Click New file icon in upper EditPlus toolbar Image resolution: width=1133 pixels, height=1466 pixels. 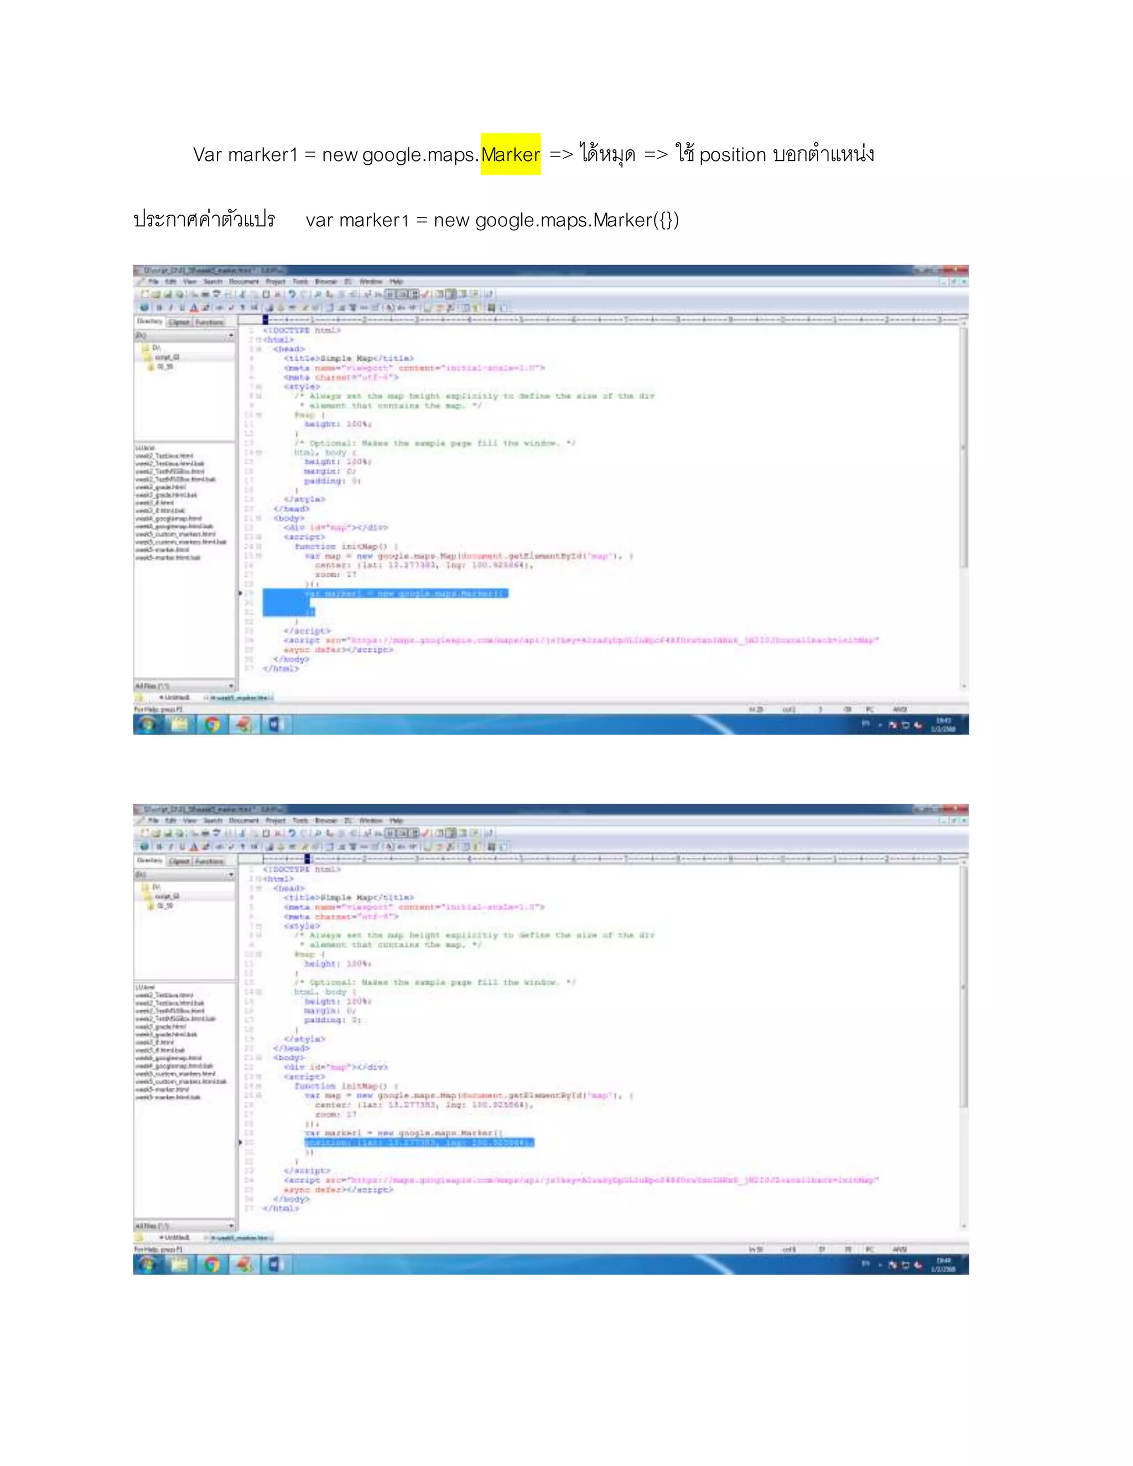144,294
